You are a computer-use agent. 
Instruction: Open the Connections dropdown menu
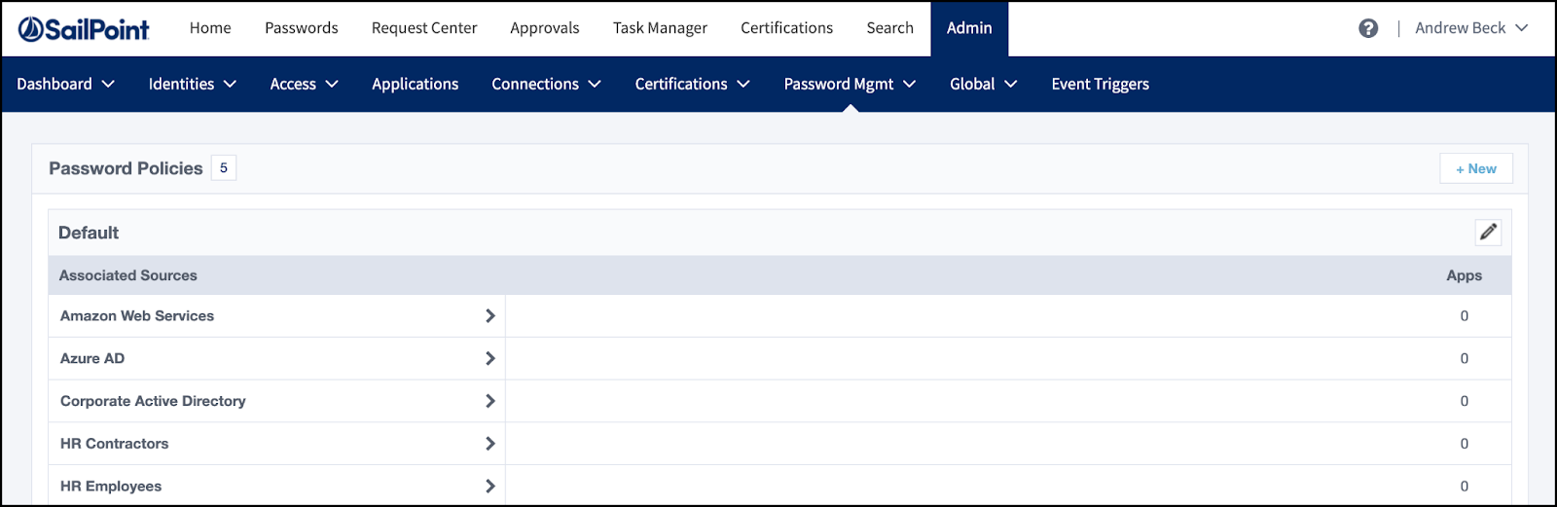(x=546, y=84)
